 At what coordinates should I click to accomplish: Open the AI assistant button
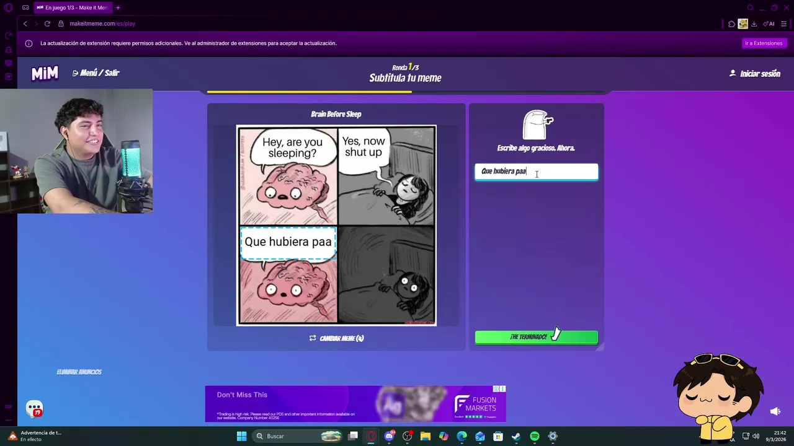pyautogui.click(x=769, y=24)
